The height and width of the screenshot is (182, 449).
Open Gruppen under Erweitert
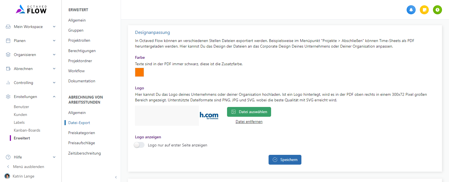pos(76,30)
